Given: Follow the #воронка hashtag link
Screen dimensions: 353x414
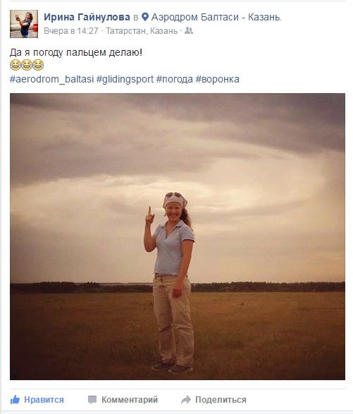Looking at the screenshot, I should tap(218, 79).
